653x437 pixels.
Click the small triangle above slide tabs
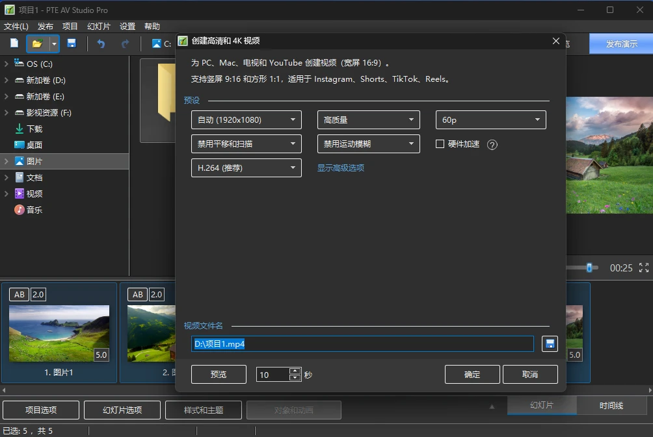pyautogui.click(x=492, y=406)
